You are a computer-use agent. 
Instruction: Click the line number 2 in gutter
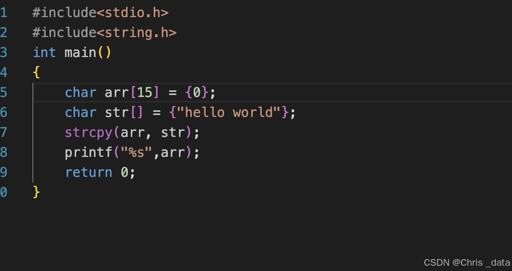point(3,33)
